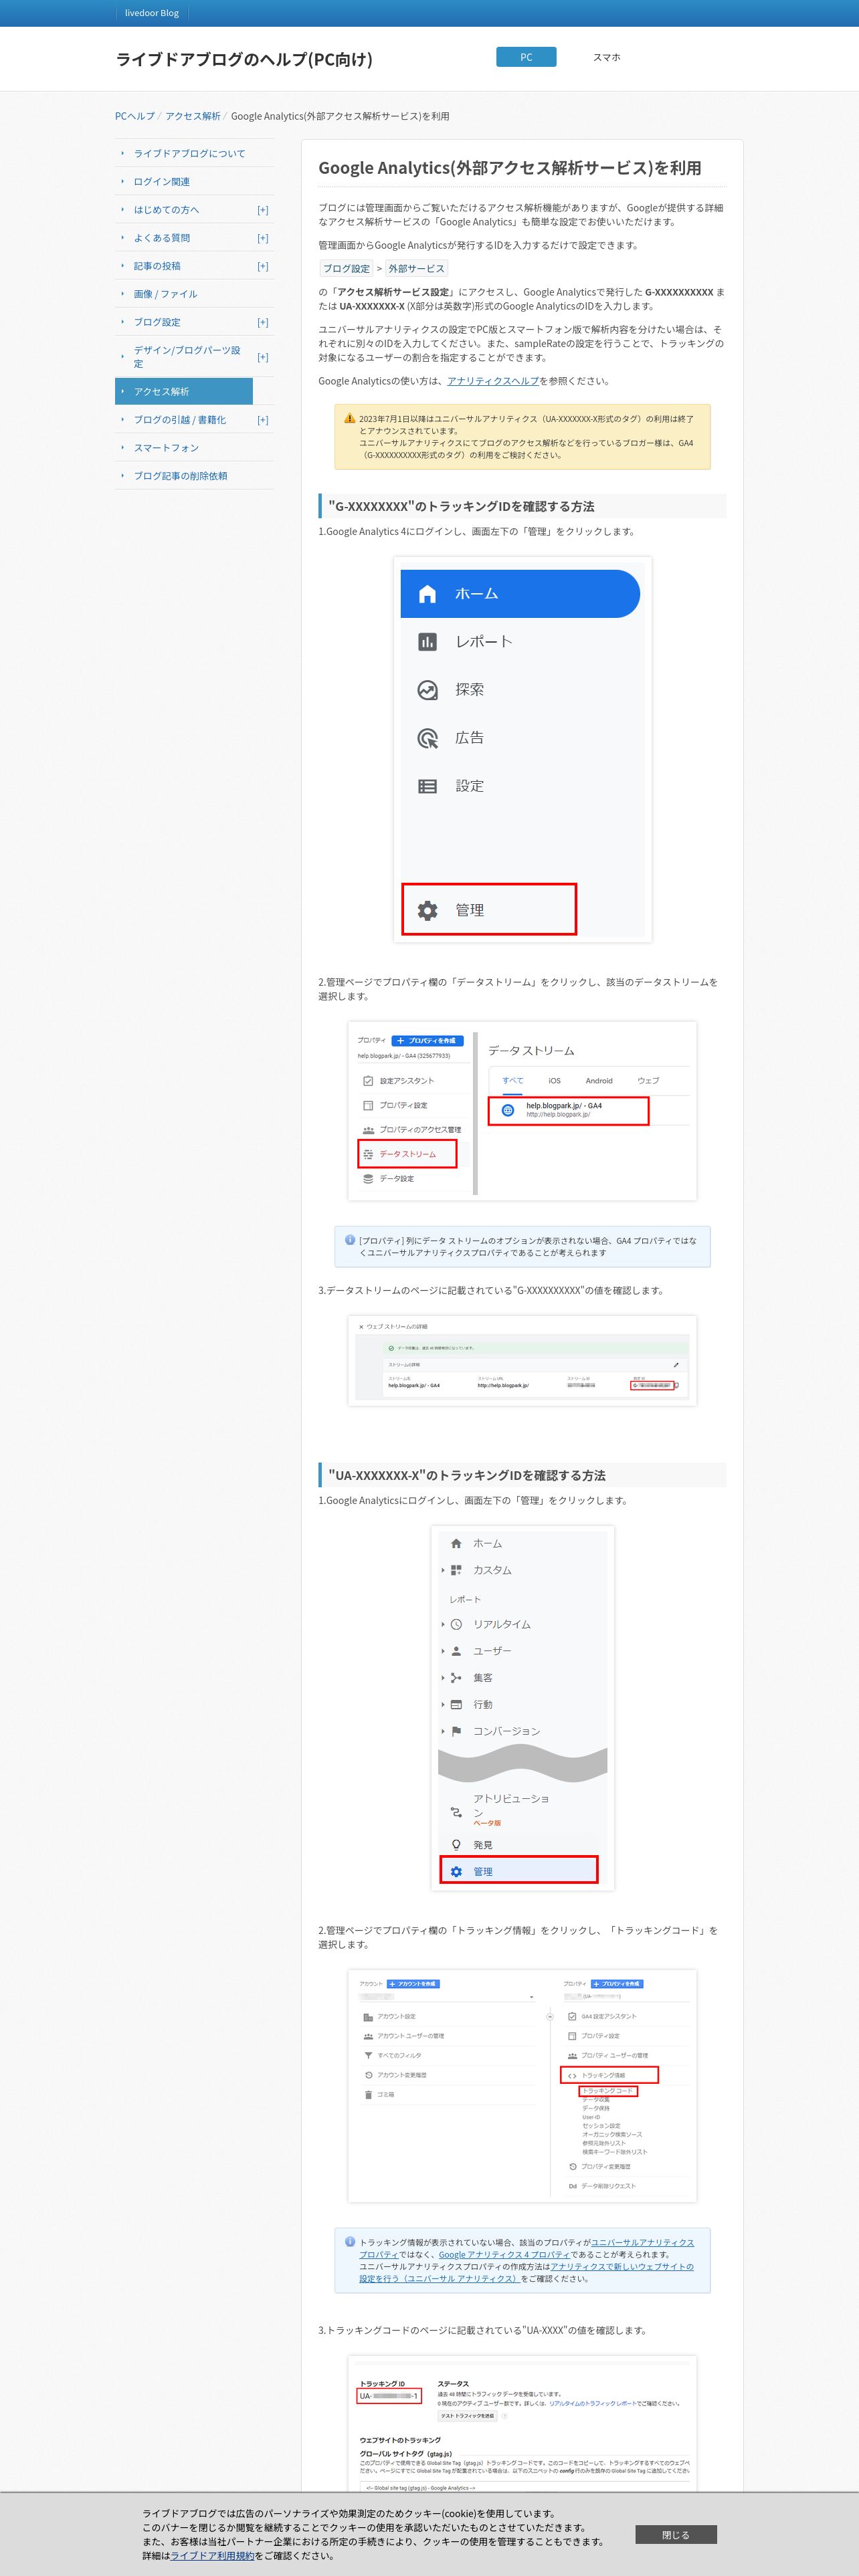Click the blue gear icon beside 管理 in UA screenshot
The image size is (859, 2576).
click(456, 1872)
